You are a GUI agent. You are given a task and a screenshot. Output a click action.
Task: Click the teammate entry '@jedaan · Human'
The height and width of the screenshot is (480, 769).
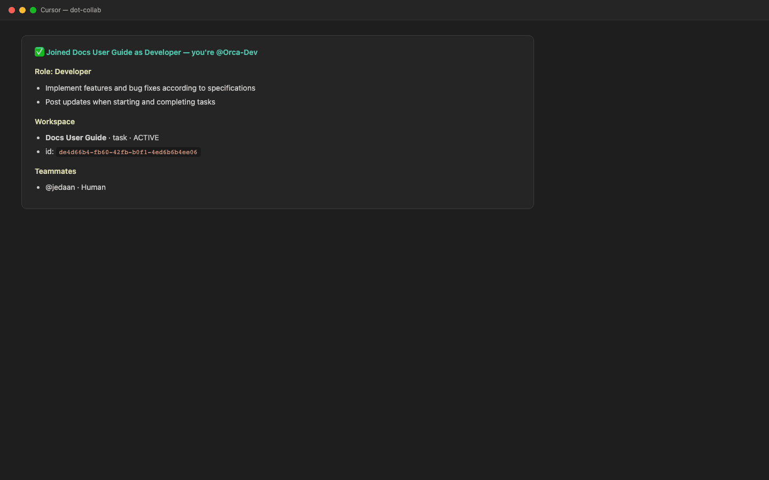75,187
